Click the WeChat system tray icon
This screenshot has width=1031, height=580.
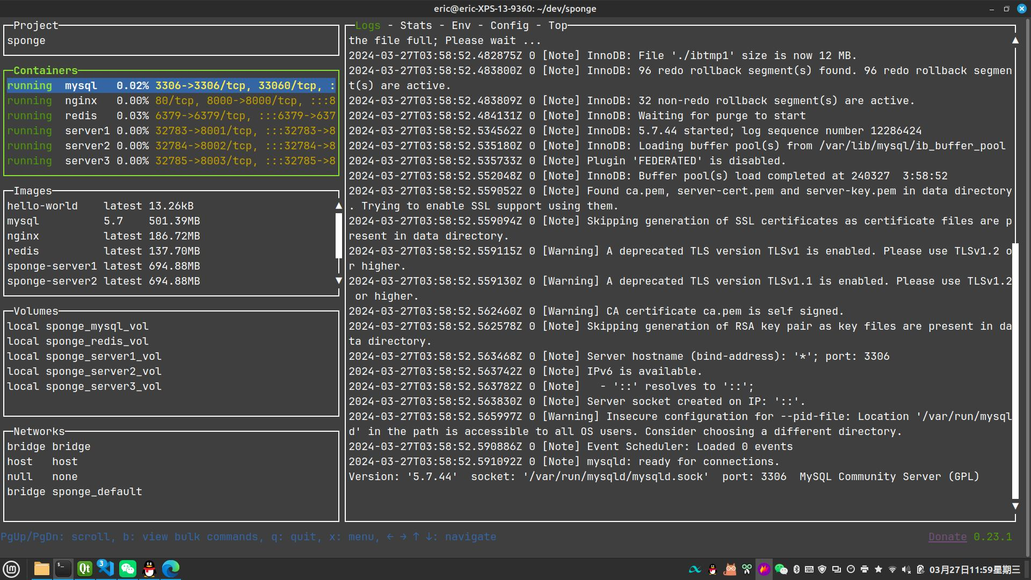(x=781, y=569)
